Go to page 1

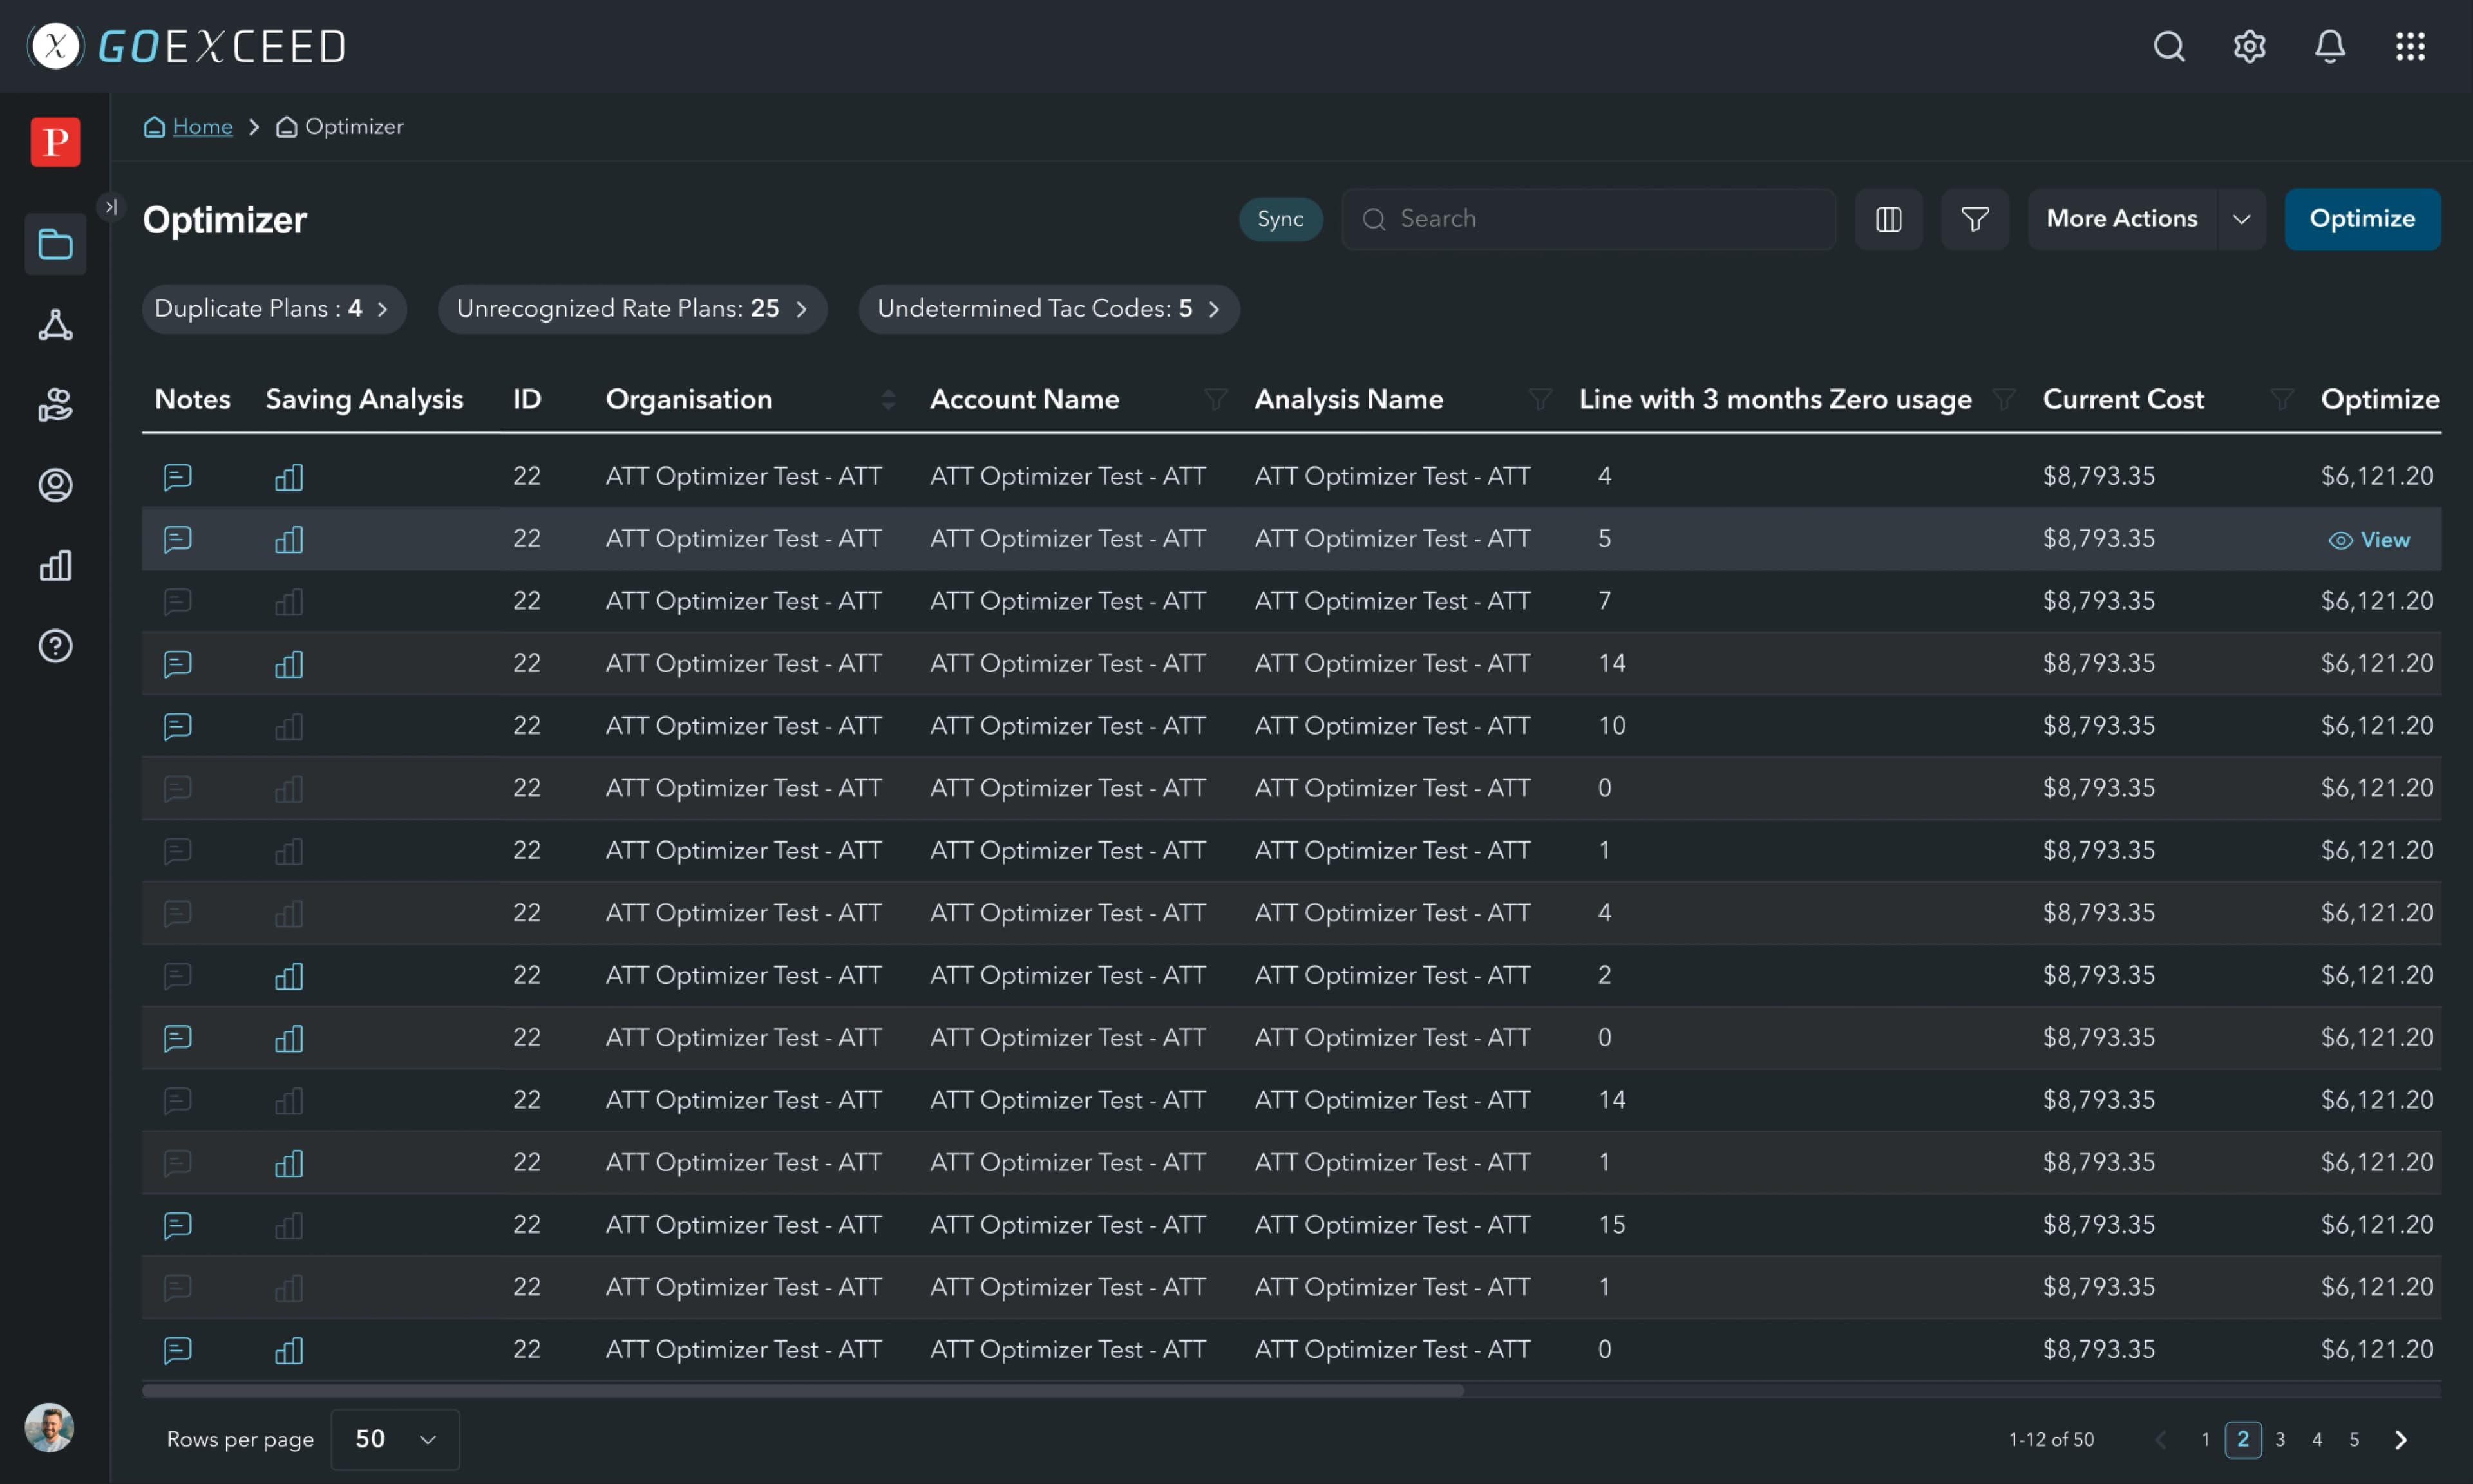pos(2205,1440)
